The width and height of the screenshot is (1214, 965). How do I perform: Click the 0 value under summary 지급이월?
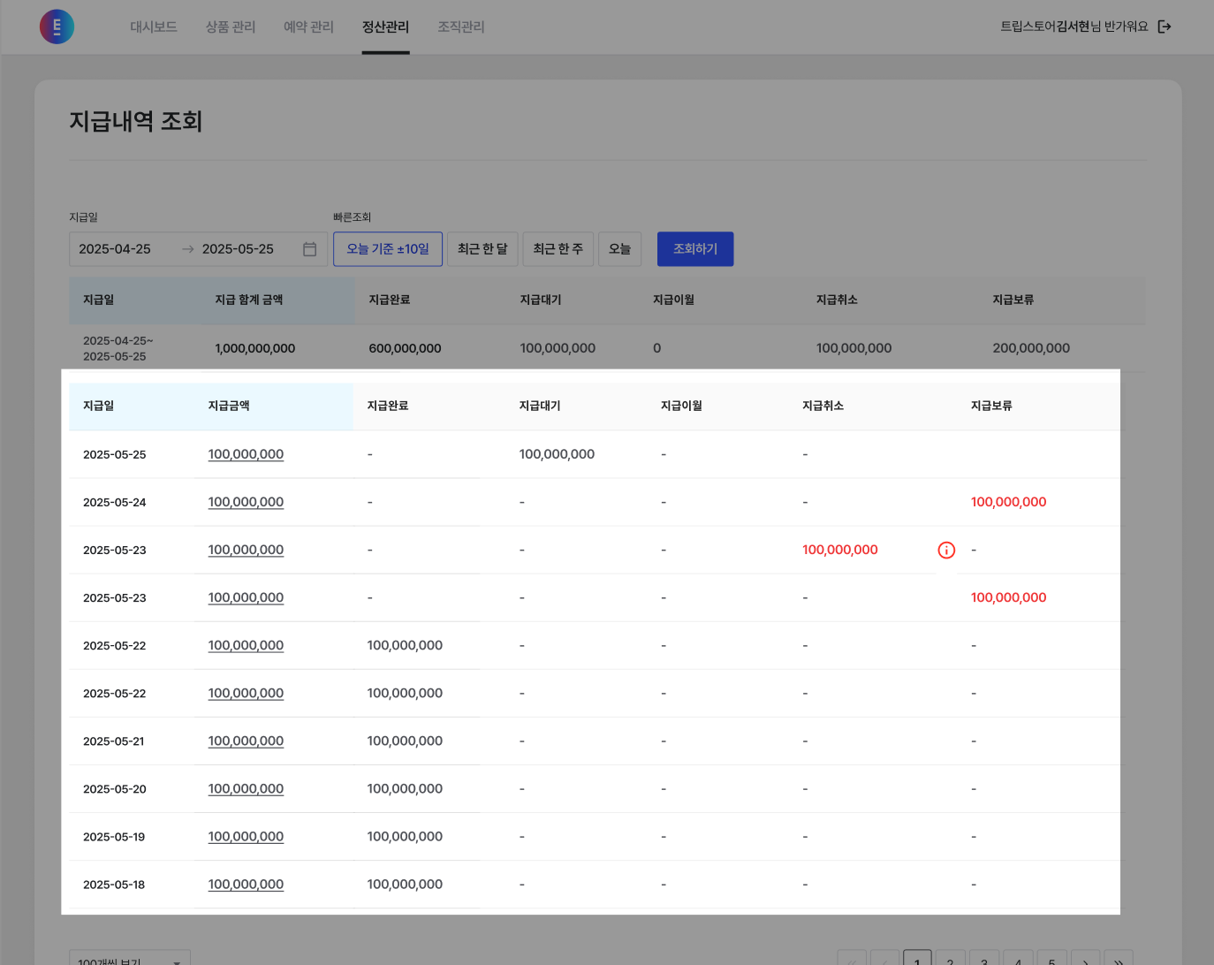pos(656,348)
